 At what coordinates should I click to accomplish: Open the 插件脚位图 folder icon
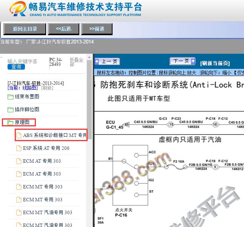coord(11,109)
